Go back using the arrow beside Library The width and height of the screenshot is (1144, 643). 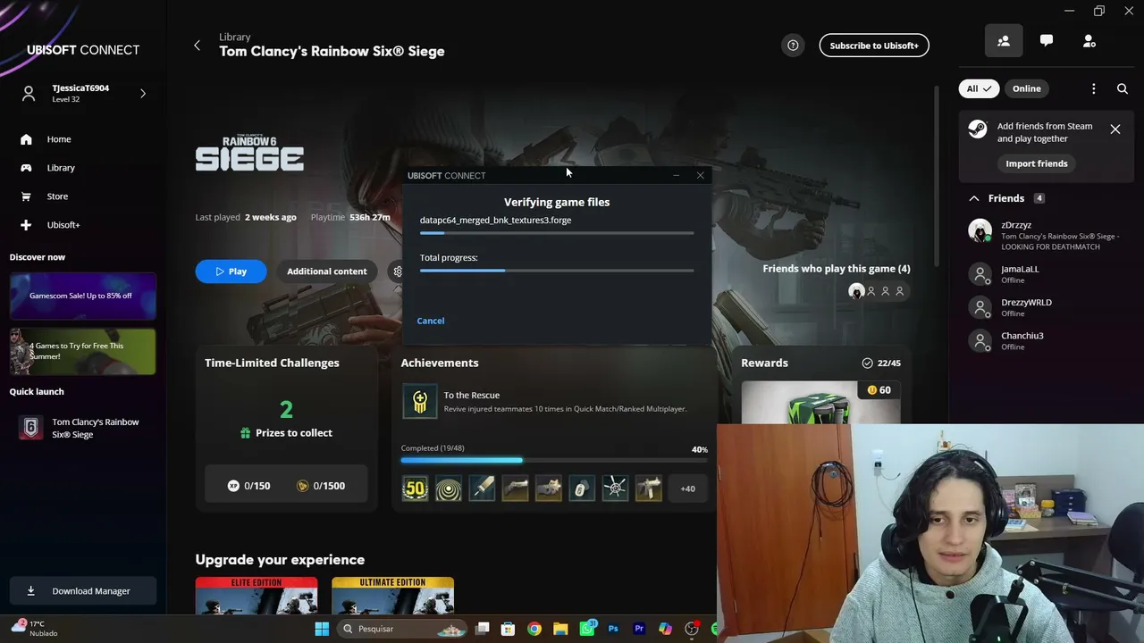[x=197, y=46]
